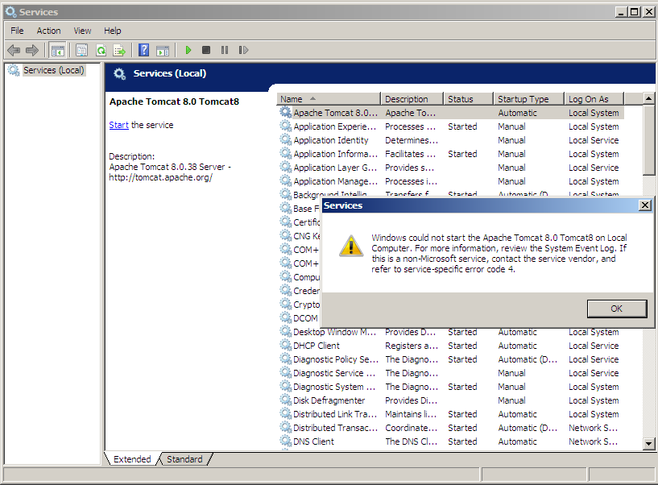Image resolution: width=658 pixels, height=485 pixels.
Task: Click OK in the Services error dialog
Action: (617, 309)
